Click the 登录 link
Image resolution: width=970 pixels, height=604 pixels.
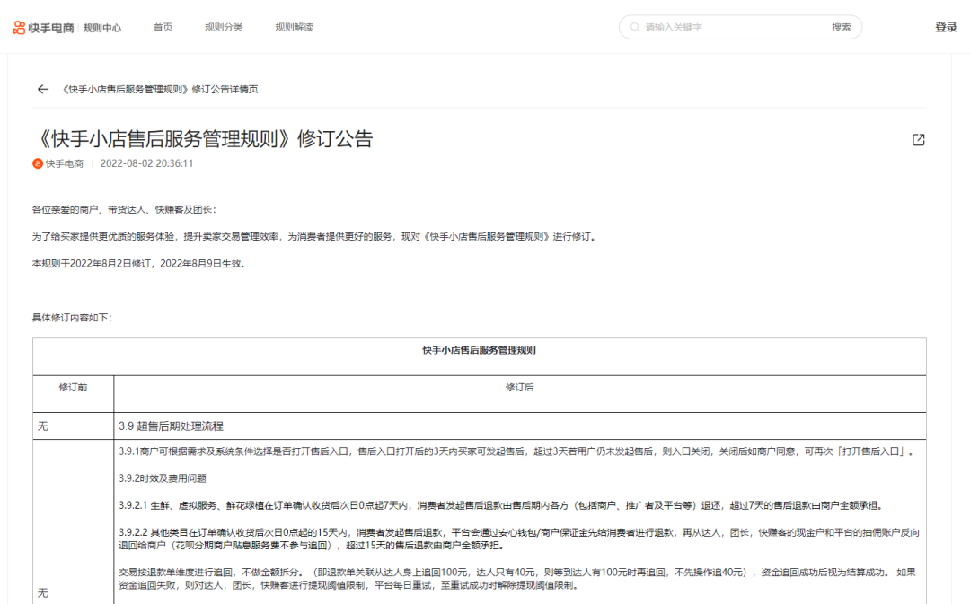click(x=946, y=28)
